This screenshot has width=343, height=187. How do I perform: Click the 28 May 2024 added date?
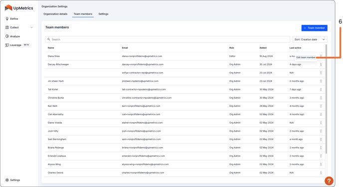tap(266, 106)
